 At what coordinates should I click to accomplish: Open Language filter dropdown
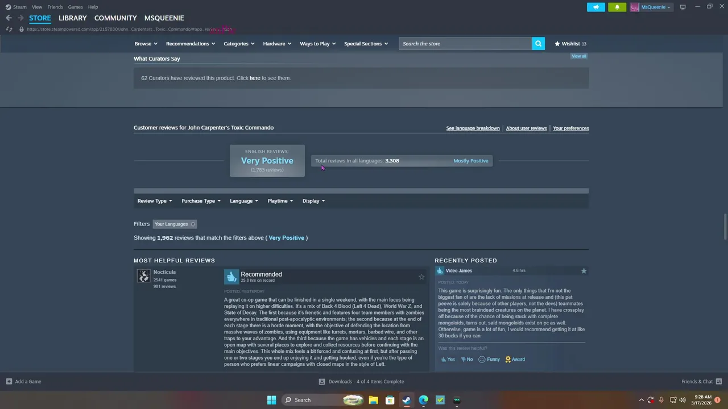click(x=244, y=201)
